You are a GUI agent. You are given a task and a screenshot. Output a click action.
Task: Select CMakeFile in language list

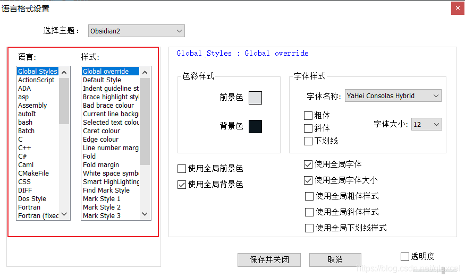[38, 173]
